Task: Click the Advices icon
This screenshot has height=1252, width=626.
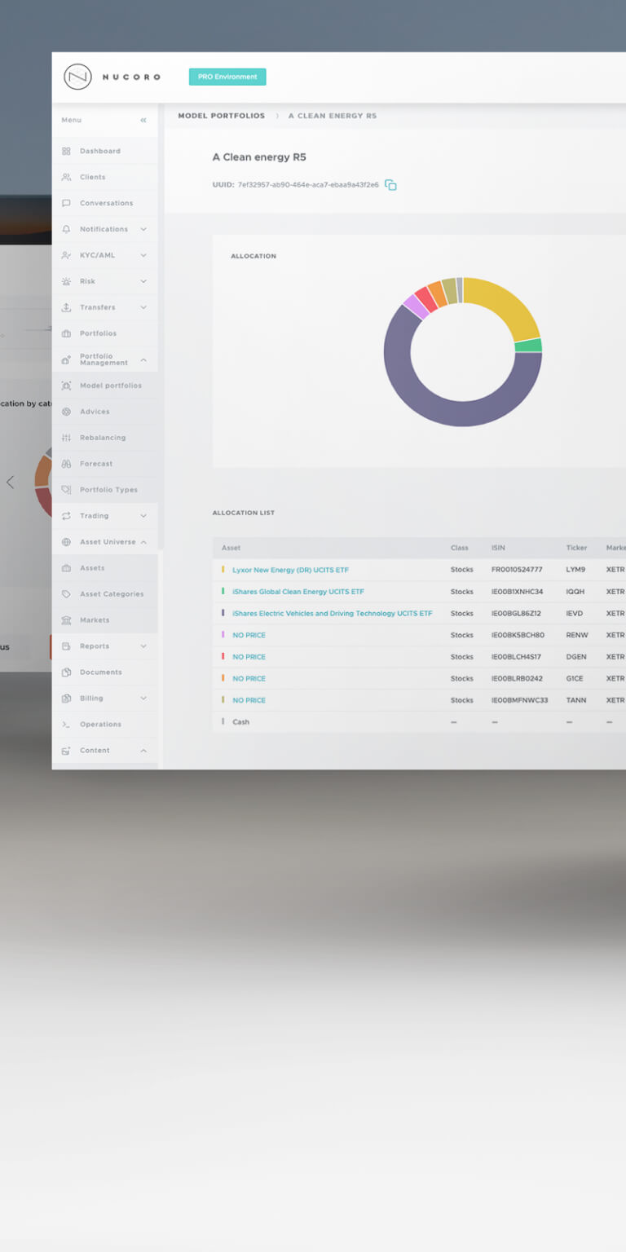Action: (x=66, y=412)
